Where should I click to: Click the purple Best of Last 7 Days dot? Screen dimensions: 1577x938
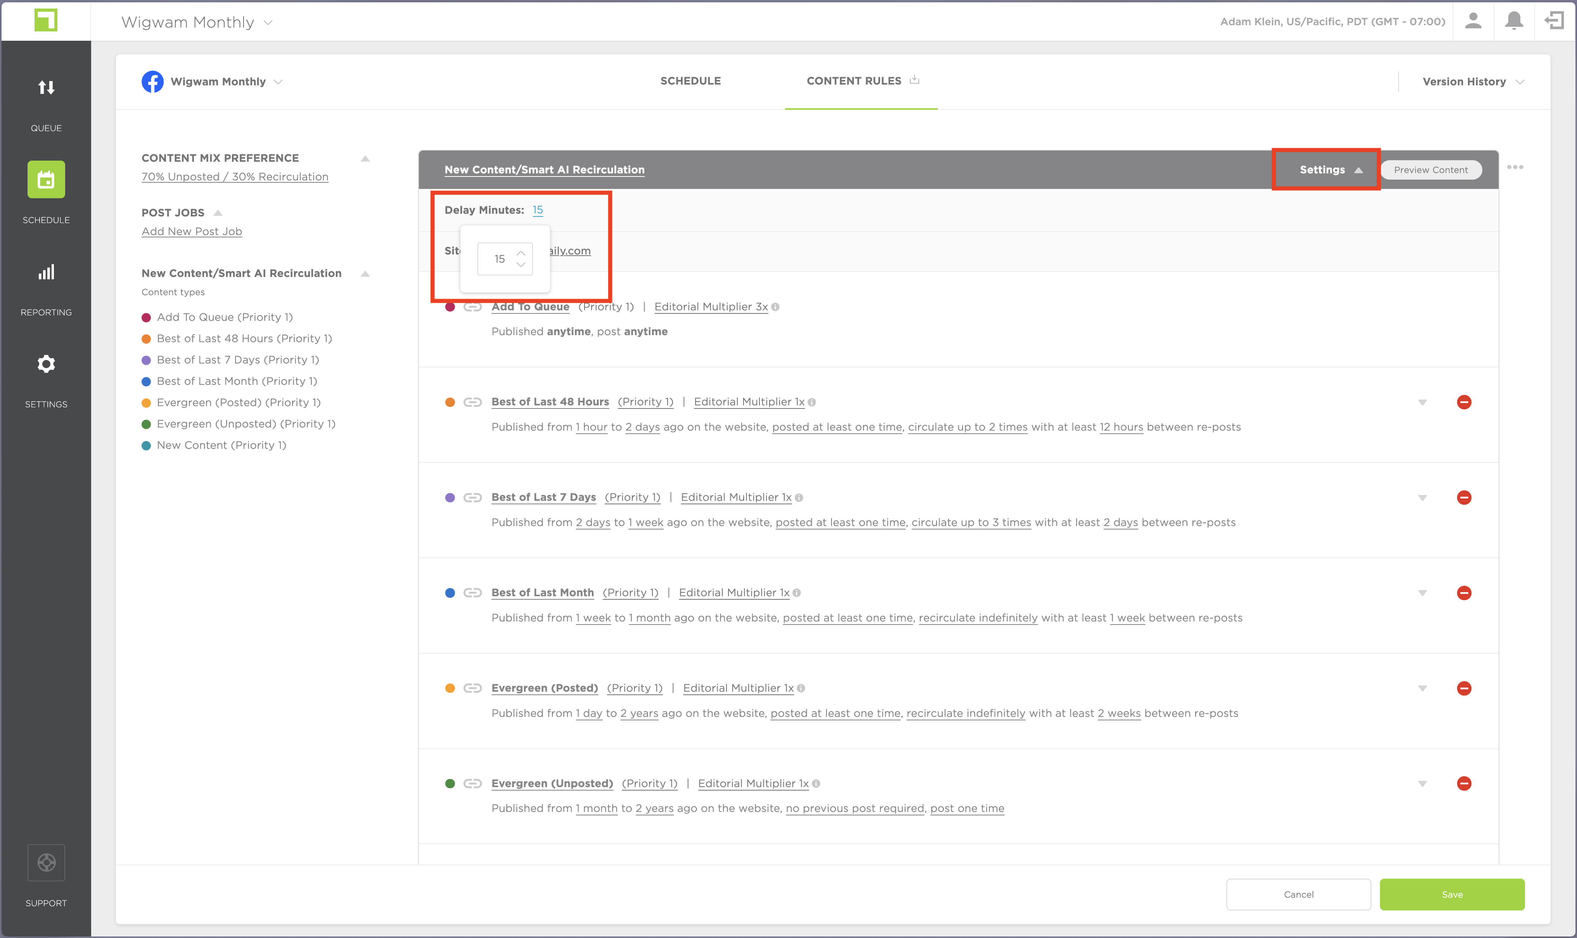pyautogui.click(x=450, y=497)
